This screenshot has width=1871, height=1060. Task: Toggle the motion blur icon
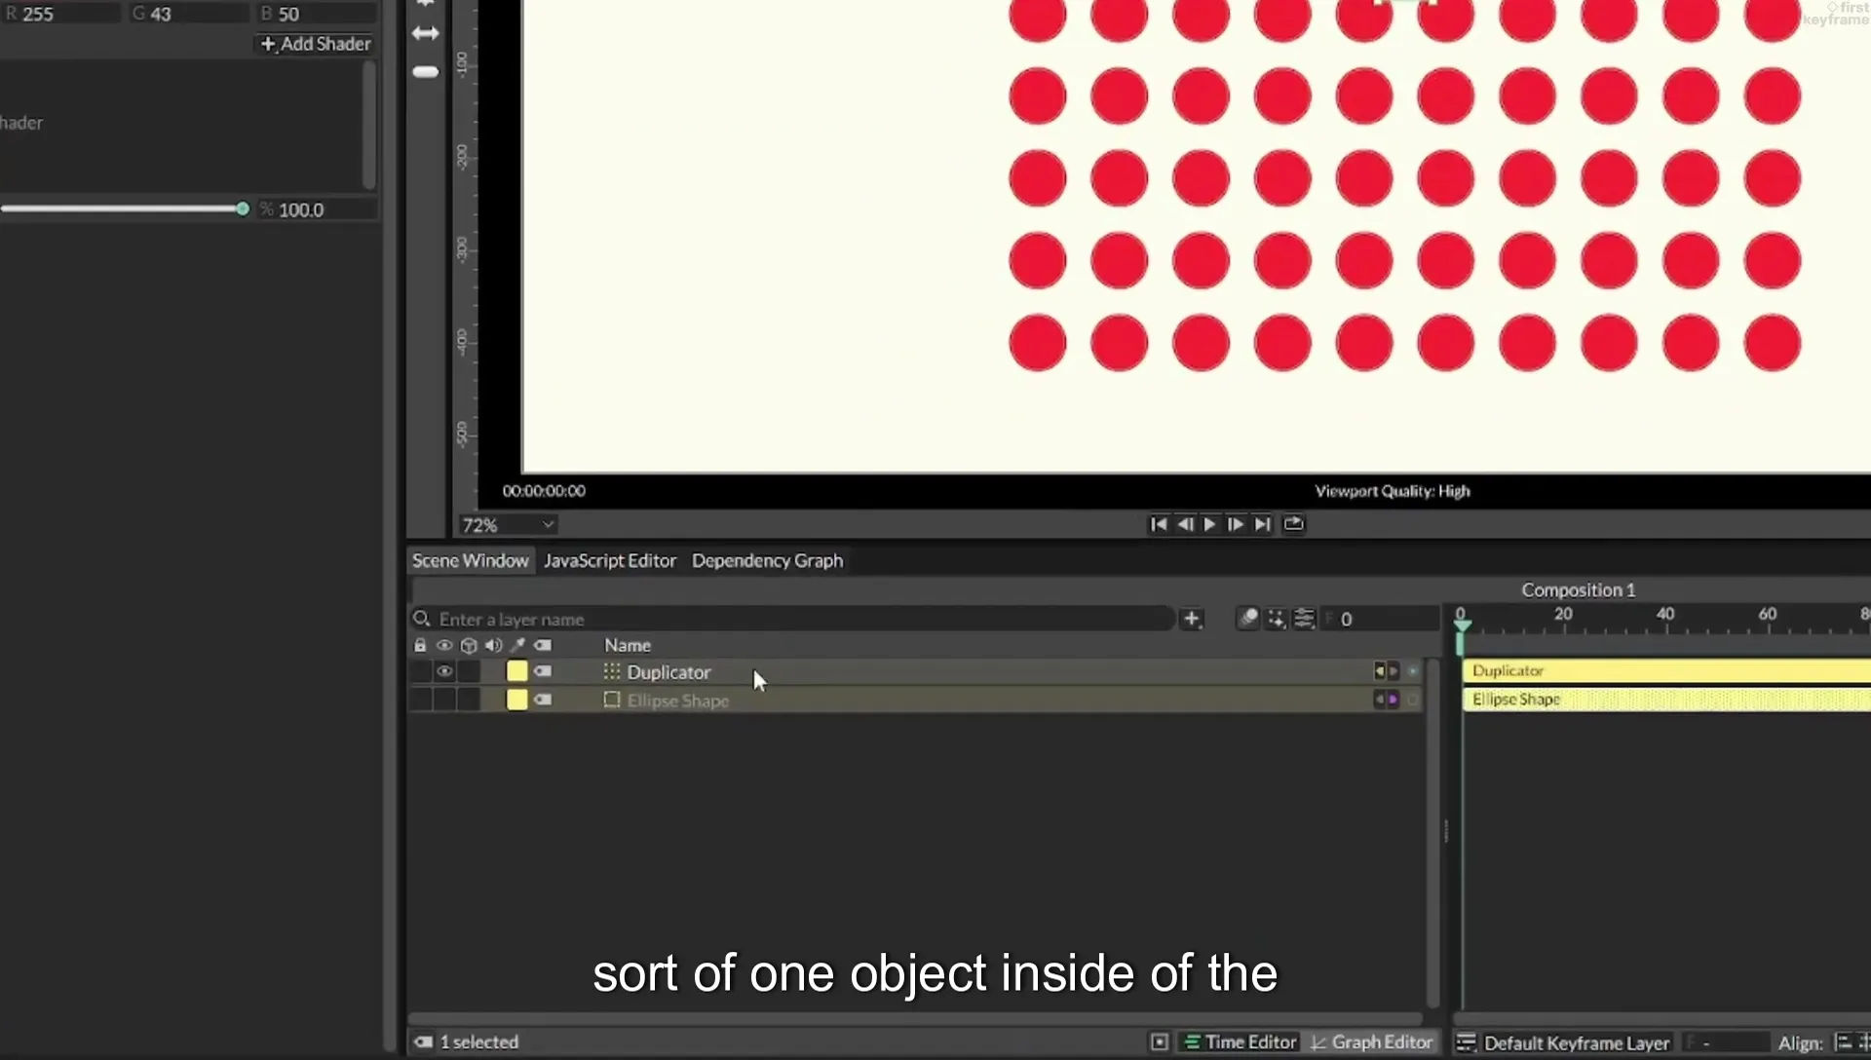[x=1248, y=619]
